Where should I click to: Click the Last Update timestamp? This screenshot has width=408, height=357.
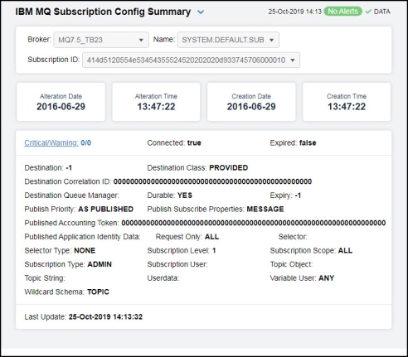coord(105,316)
